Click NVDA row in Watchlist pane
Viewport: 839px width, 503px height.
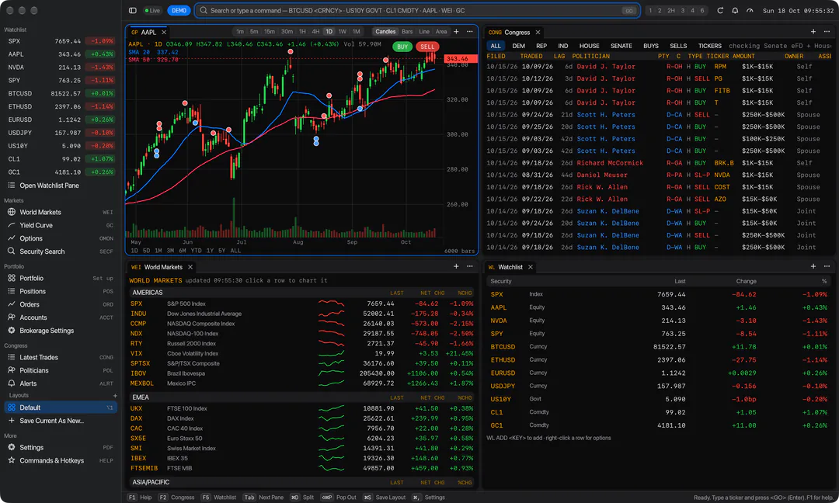[x=658, y=321]
